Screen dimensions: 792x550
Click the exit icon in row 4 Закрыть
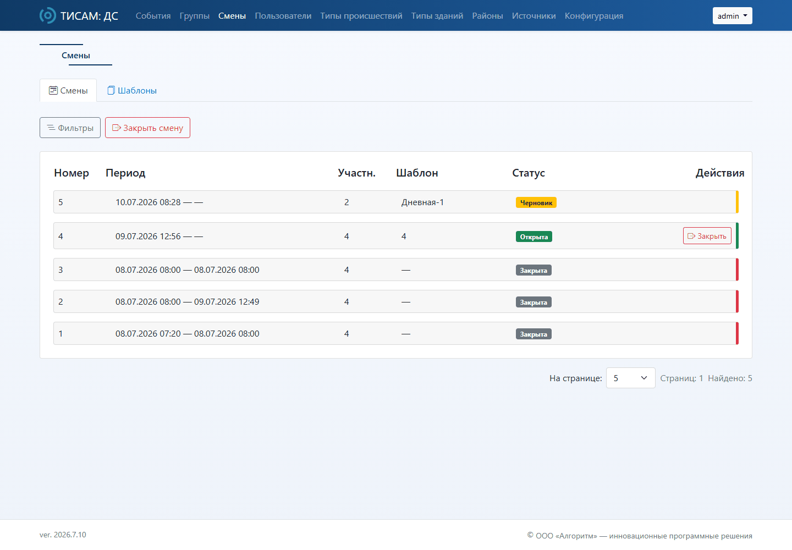point(691,236)
